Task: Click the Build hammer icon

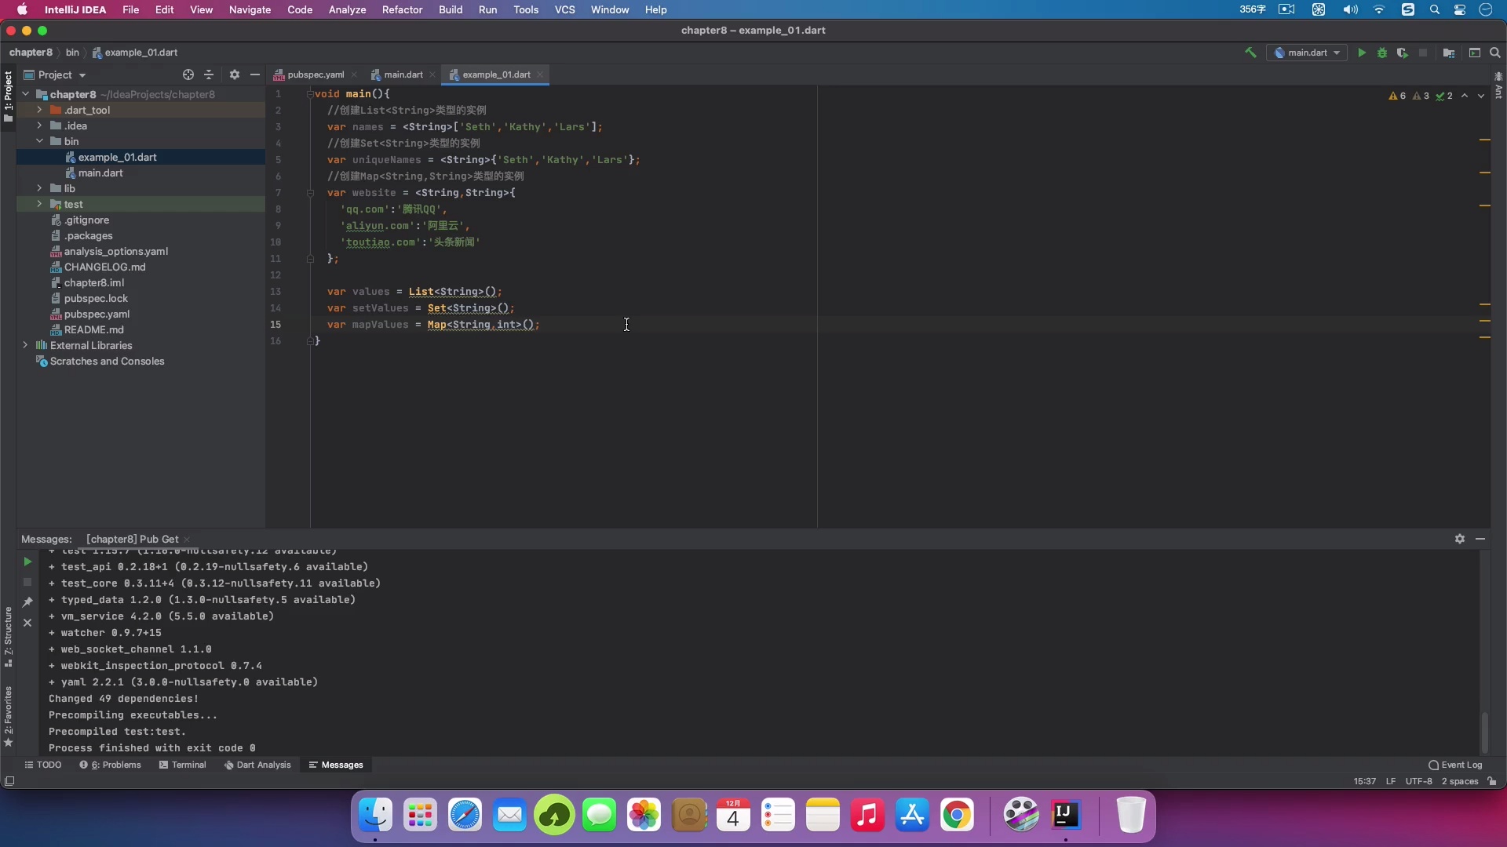Action: 1250,53
